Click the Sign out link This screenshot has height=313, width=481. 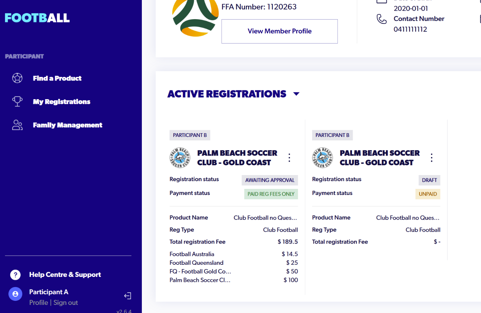(x=66, y=303)
